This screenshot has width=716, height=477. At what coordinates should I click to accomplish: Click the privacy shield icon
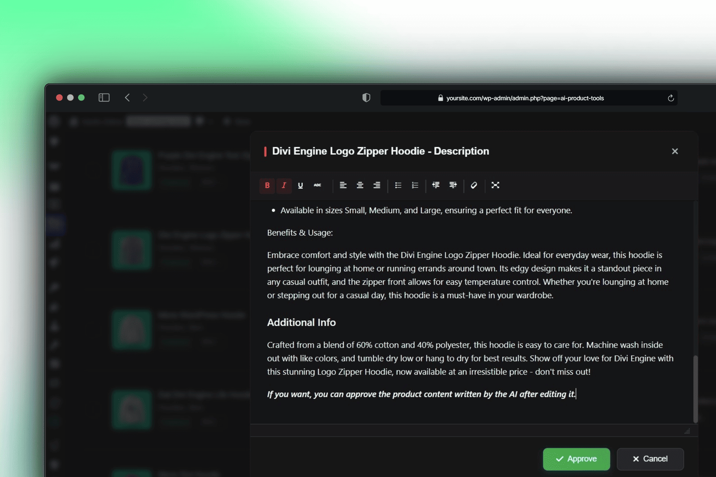[x=366, y=98]
